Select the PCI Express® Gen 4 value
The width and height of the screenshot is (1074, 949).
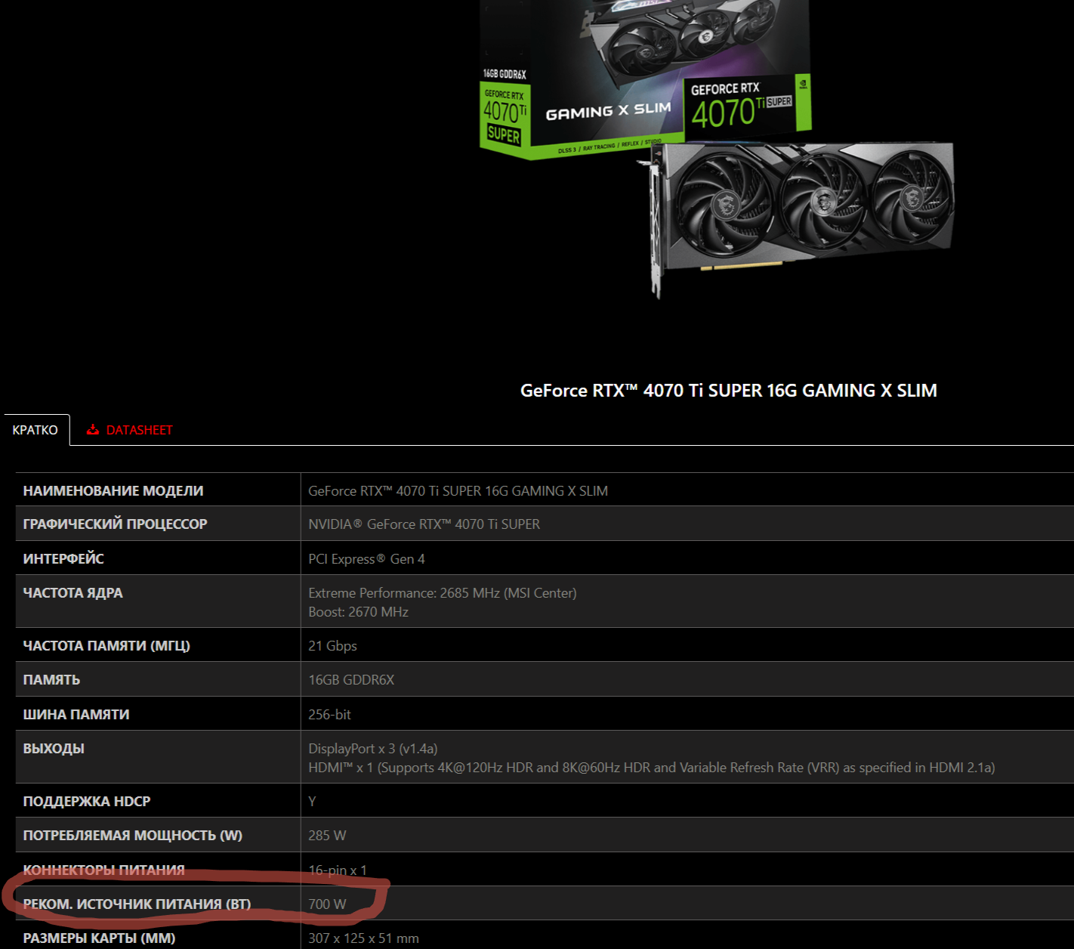(x=366, y=559)
